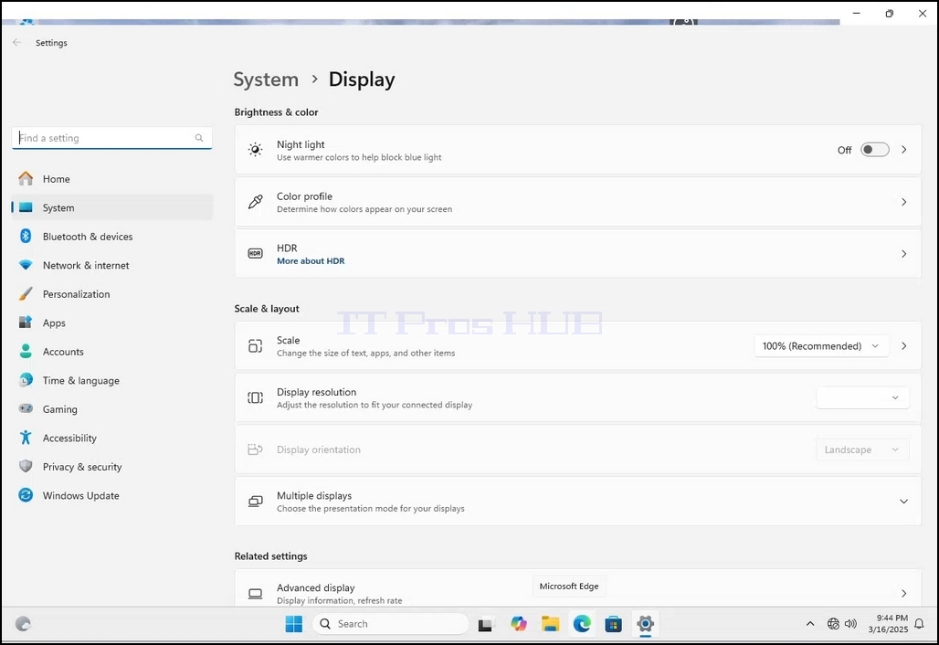
Task: Click the back arrow next to Settings
Action: tap(16, 43)
